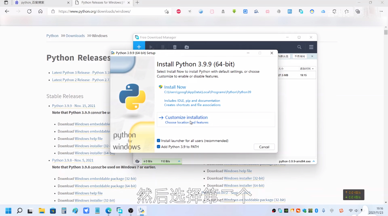The height and width of the screenshot is (216, 388).
Task: Expand the speed indicator in FDM status bar
Action: pos(179,161)
